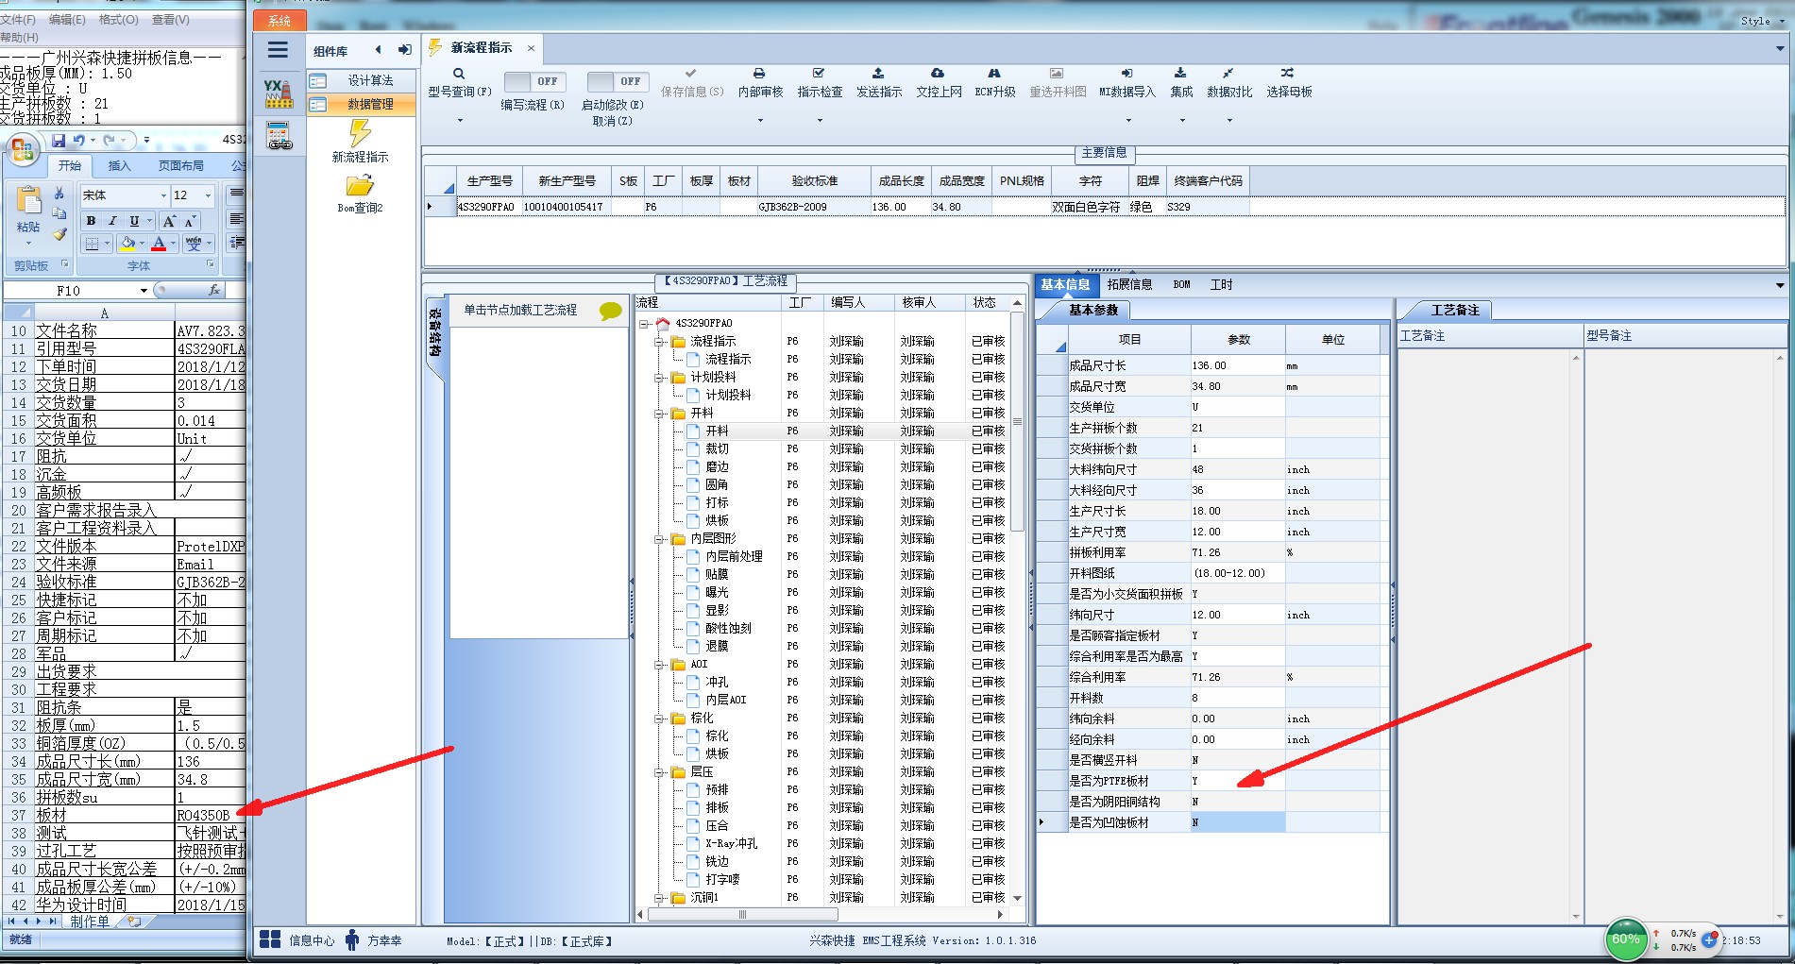1795x964 pixels.
Task: Collapse 开料 folder in process tree
Action: tap(659, 414)
